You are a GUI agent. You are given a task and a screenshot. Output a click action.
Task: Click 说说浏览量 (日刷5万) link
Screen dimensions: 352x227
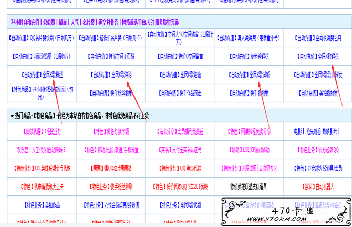click(42, 56)
